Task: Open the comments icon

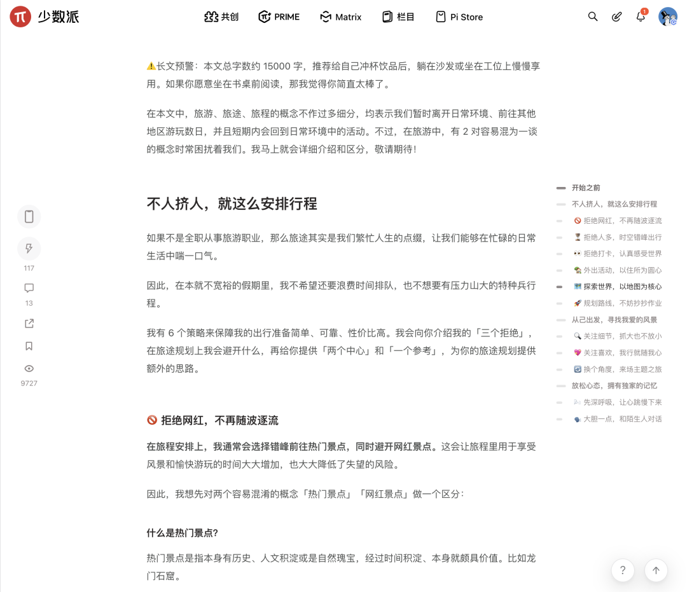Action: [x=29, y=287]
